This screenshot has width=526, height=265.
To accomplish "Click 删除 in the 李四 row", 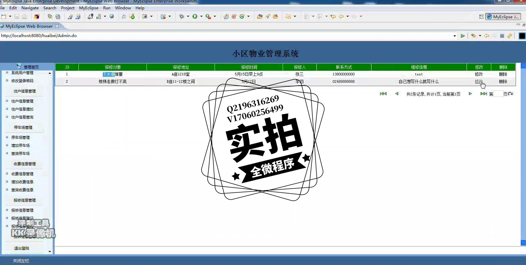I will tap(503, 81).
